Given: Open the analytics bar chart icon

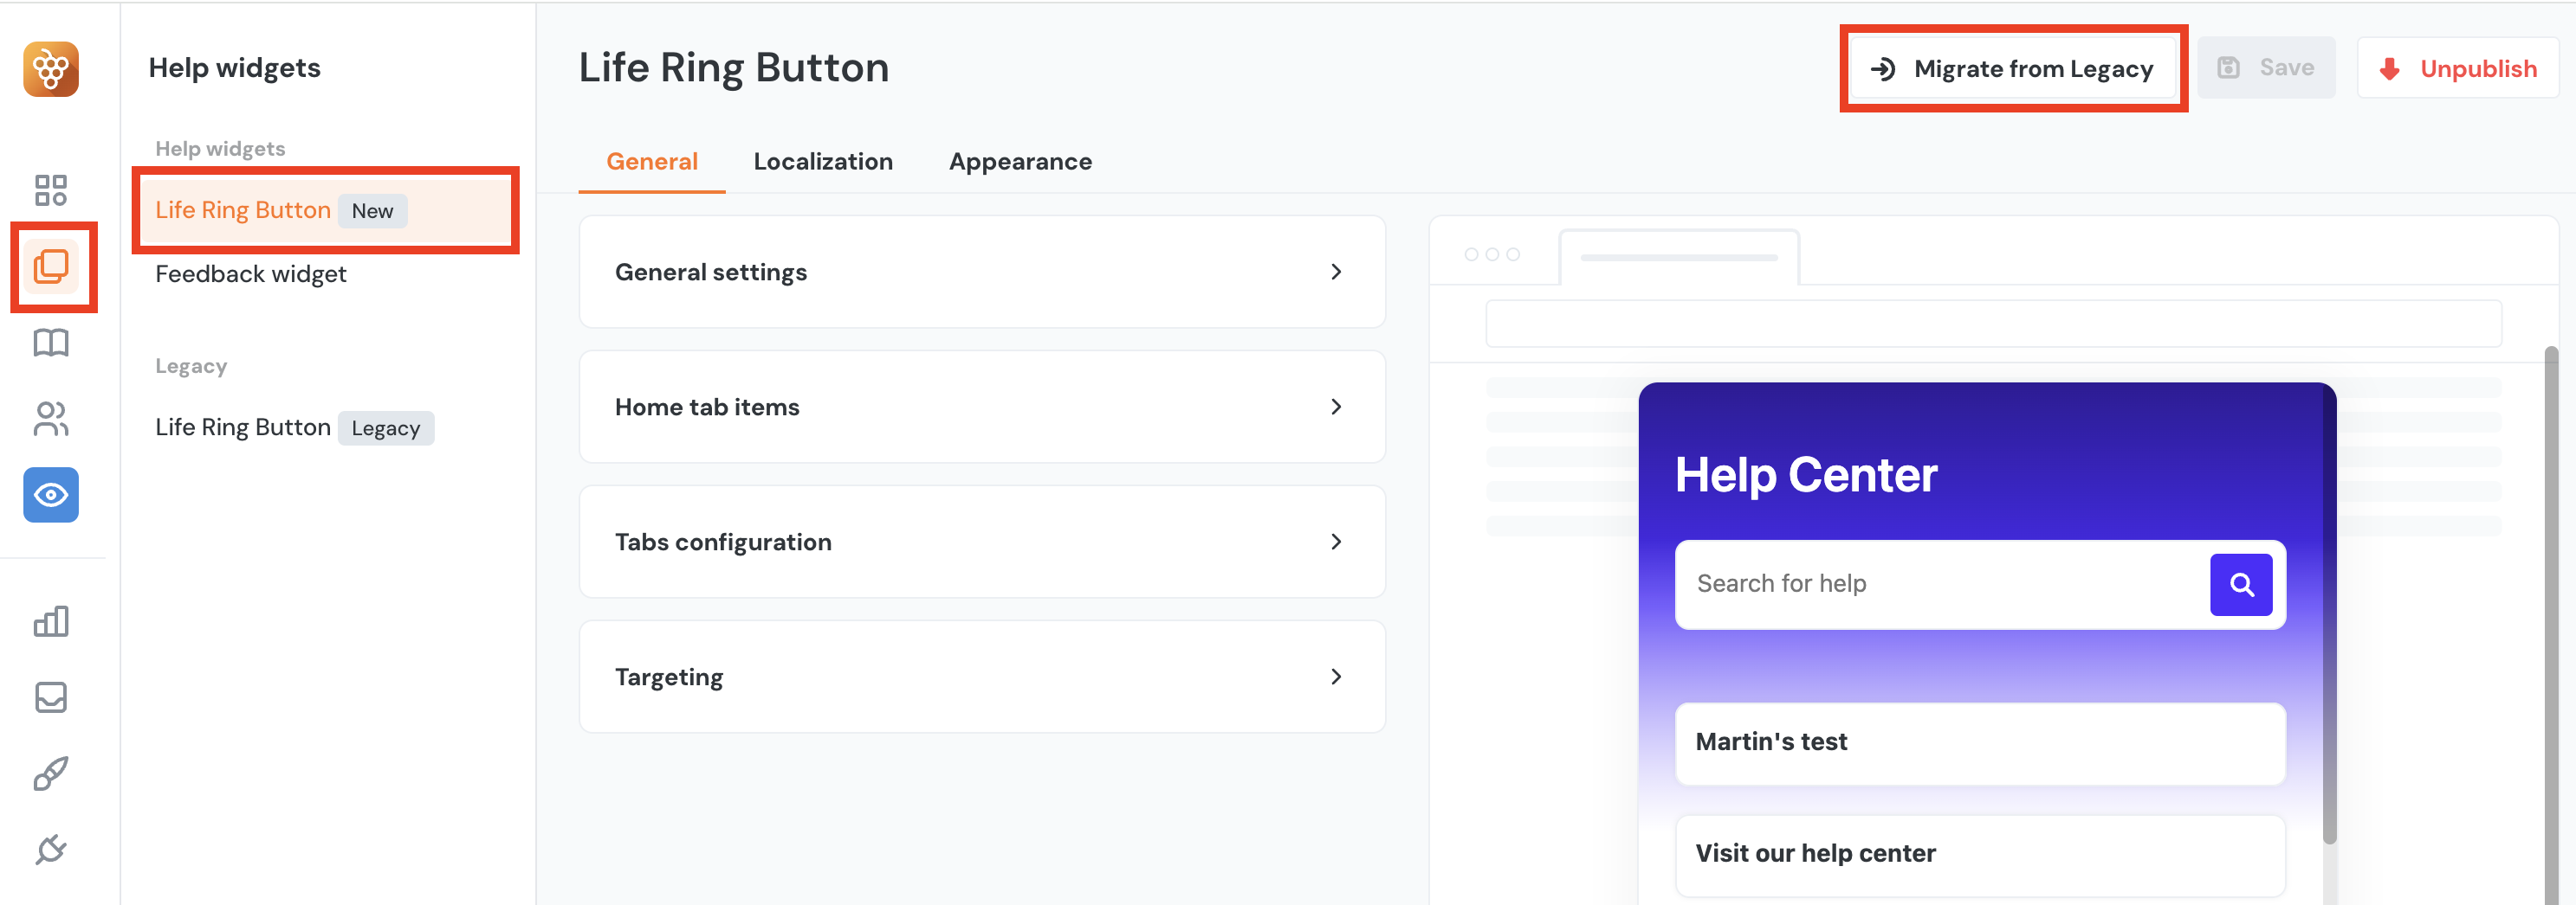Looking at the screenshot, I should [51, 621].
